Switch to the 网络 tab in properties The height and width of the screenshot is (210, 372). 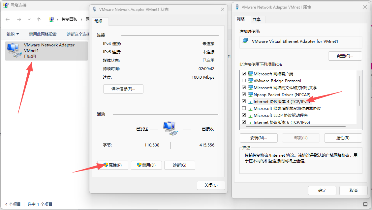point(241,19)
